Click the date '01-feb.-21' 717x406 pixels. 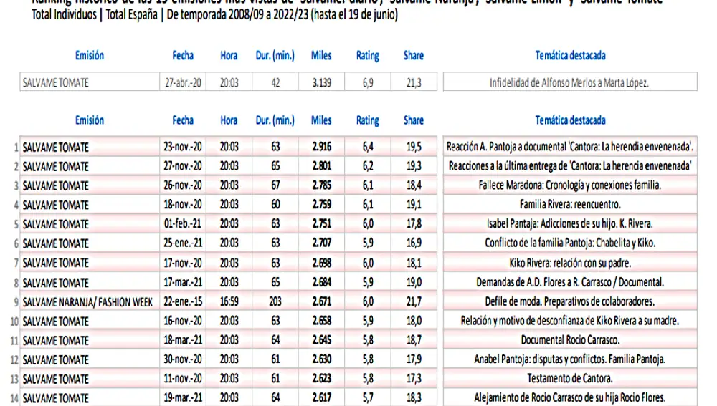183,223
